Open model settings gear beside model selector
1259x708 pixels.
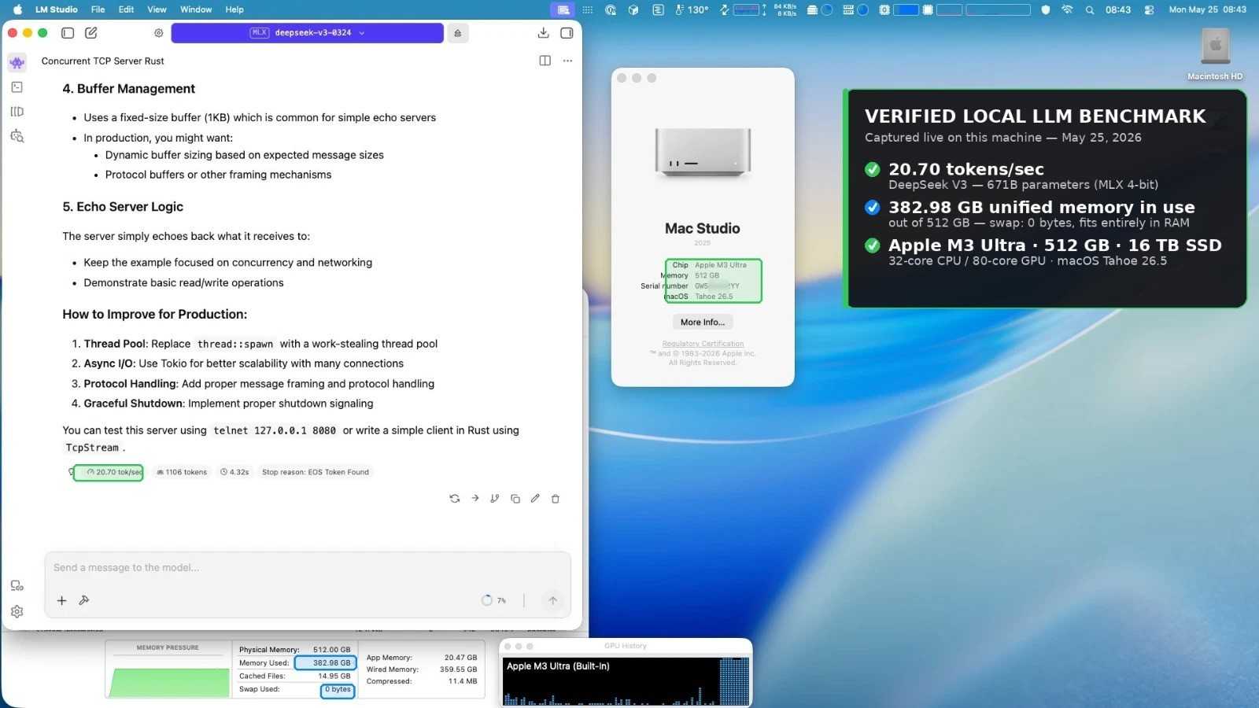pyautogui.click(x=159, y=33)
